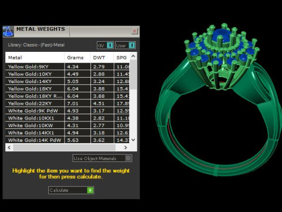Close the Metal Weights panel

pos(135,31)
